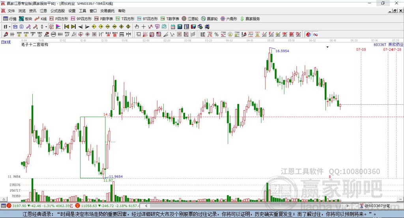The width and height of the screenshot is (404, 218).
Task: Click the first yellow diamond arrow icon
Action: pos(94,27)
